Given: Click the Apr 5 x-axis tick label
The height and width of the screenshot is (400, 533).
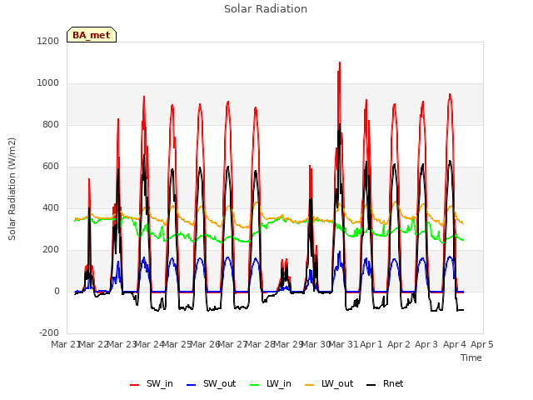Looking at the screenshot, I should (481, 344).
